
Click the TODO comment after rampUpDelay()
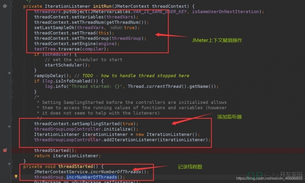click(x=132, y=76)
